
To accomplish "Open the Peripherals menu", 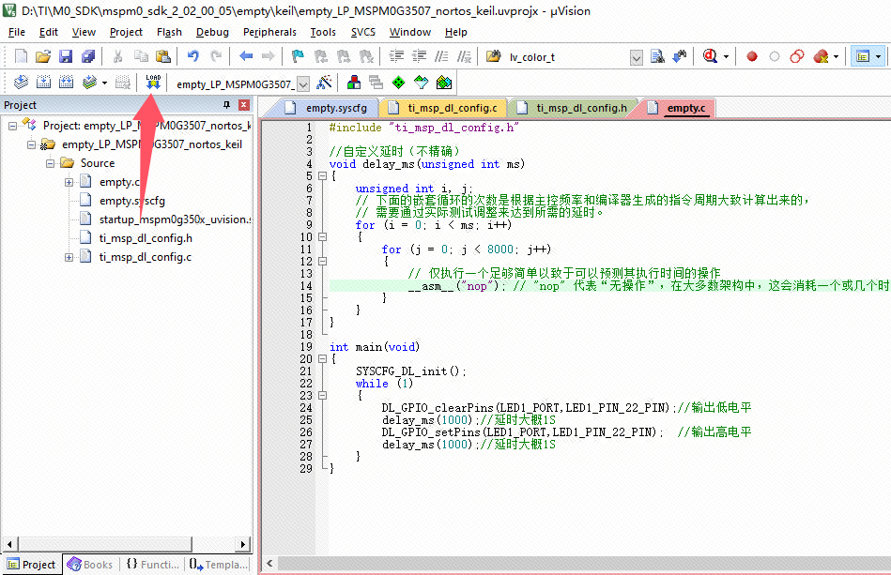I will [x=269, y=32].
